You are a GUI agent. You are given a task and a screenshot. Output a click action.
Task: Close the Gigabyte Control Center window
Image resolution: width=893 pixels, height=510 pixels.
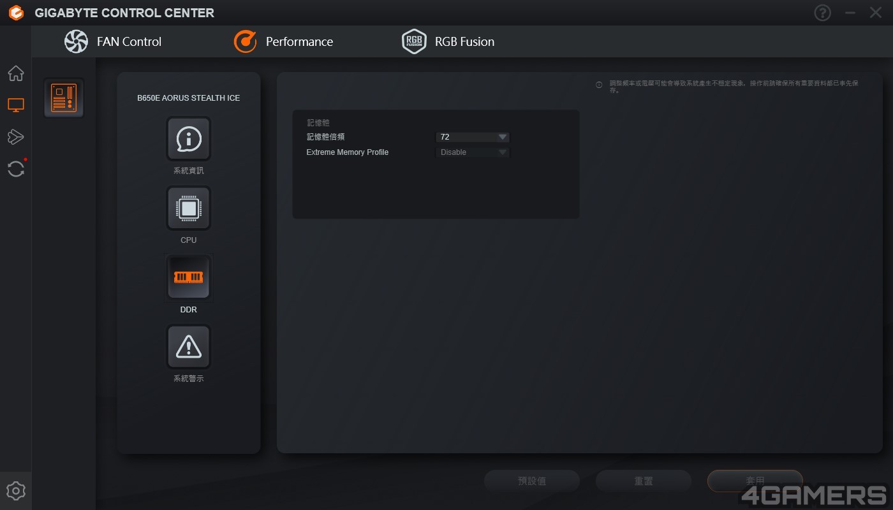(x=876, y=13)
